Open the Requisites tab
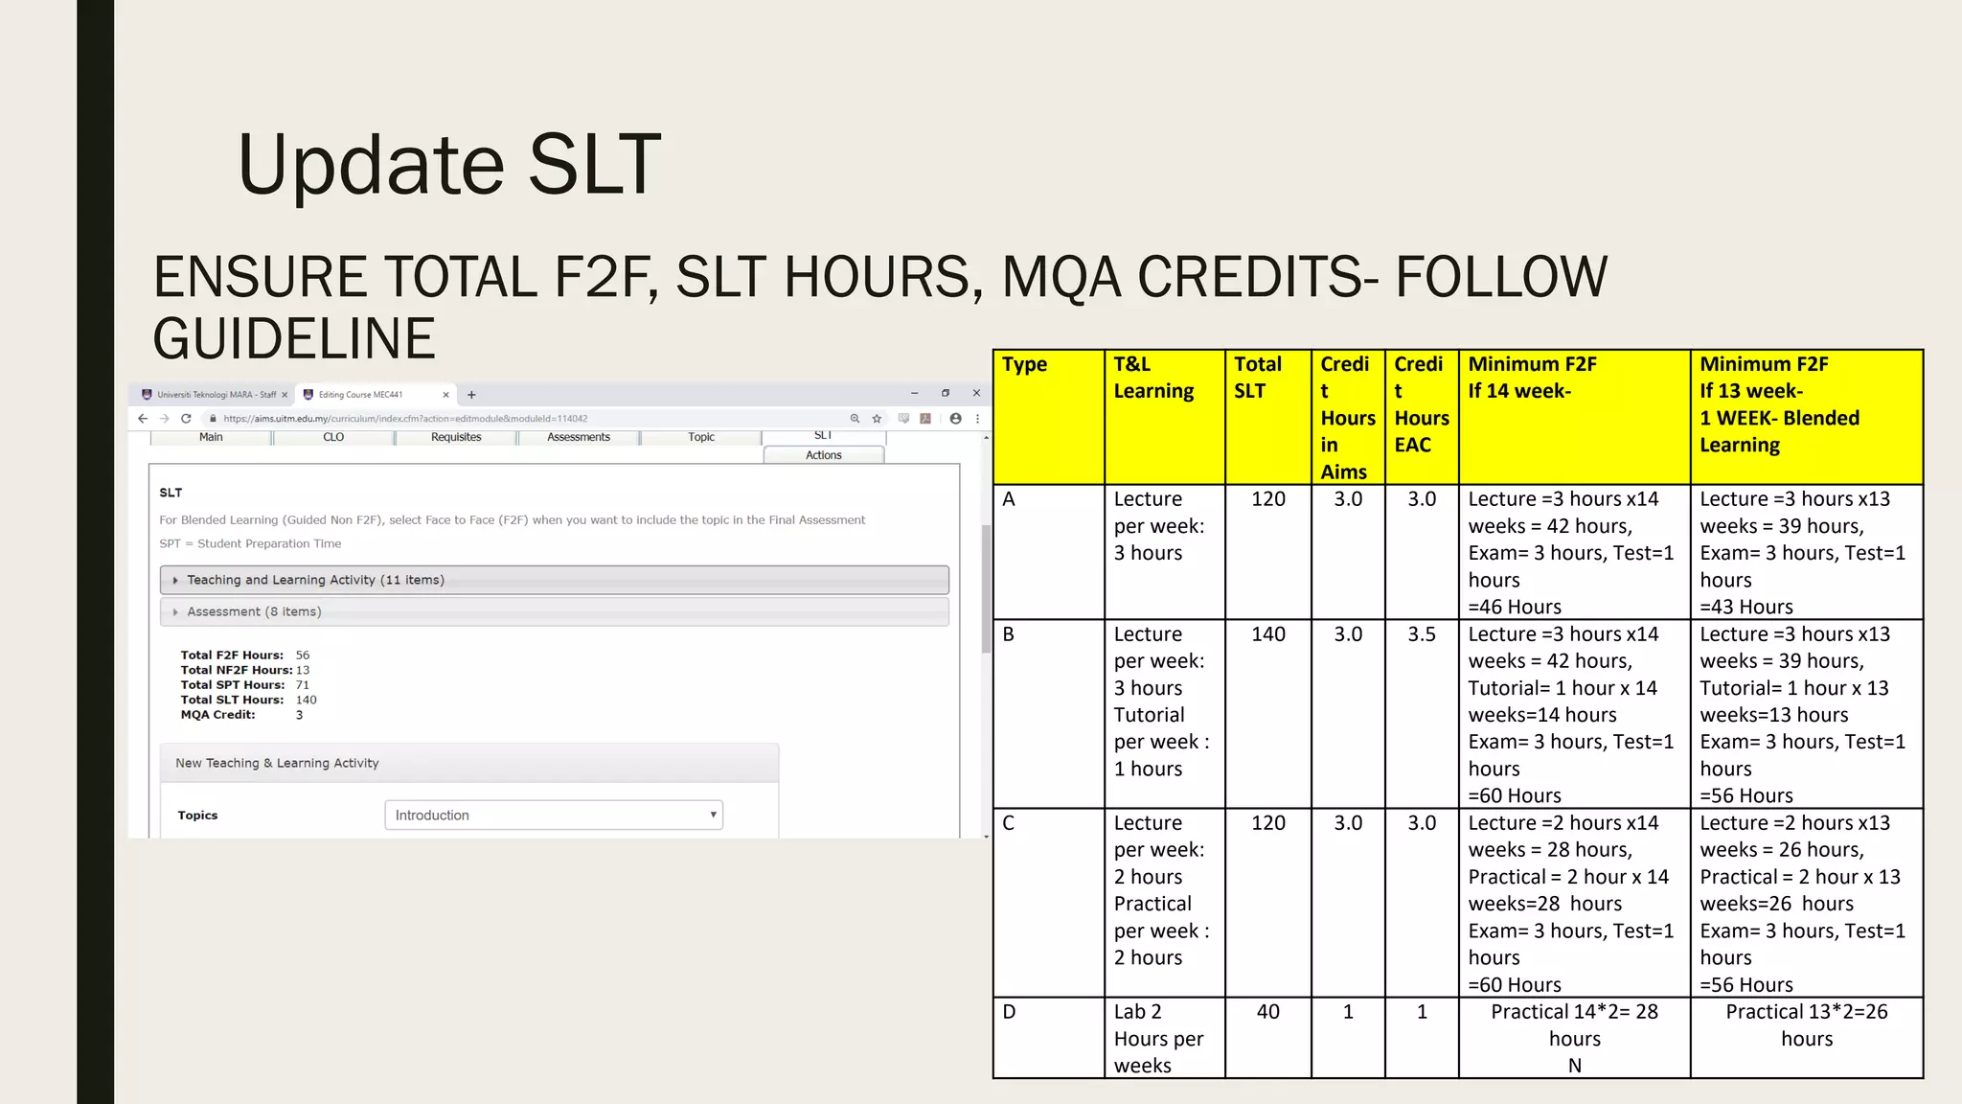 coord(456,437)
